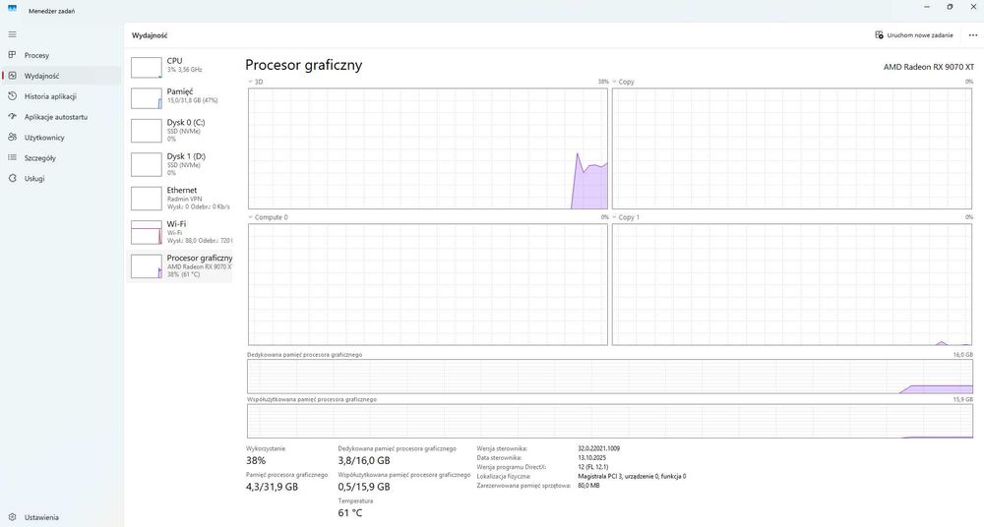Click the 3,8/16,0 GB dedicated memory value
Screen dimensions: 984x527
pos(364,460)
